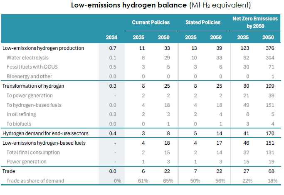
Task: Click the '2024' year column header
Action: (x=112, y=37)
